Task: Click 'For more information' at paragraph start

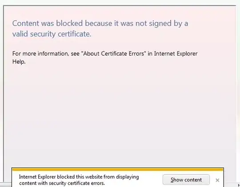Action: [x=40, y=54]
